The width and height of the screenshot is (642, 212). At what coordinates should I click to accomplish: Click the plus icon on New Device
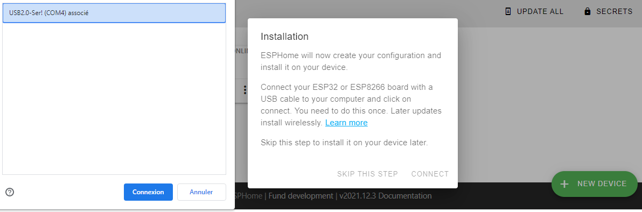click(564, 184)
